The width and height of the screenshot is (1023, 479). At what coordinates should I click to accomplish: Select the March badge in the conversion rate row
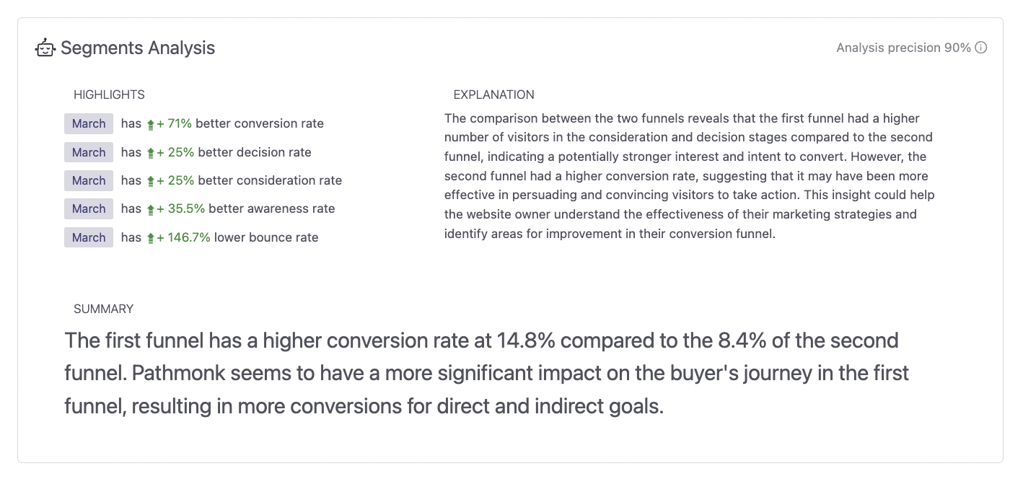click(x=88, y=123)
